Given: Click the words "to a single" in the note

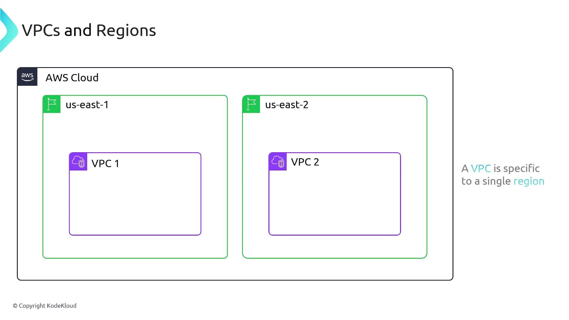Looking at the screenshot, I should tap(486, 181).
